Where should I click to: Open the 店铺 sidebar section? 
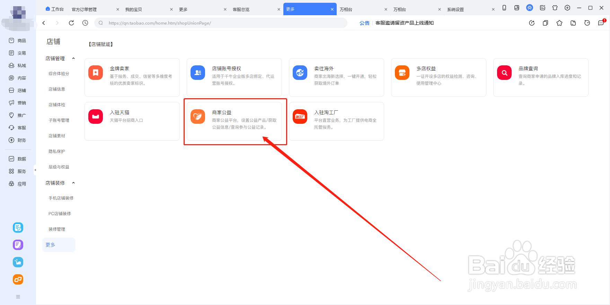[x=17, y=90]
